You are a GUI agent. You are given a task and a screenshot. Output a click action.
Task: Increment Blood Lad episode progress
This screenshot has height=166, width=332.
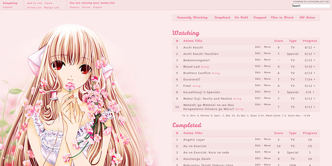tap(314, 67)
